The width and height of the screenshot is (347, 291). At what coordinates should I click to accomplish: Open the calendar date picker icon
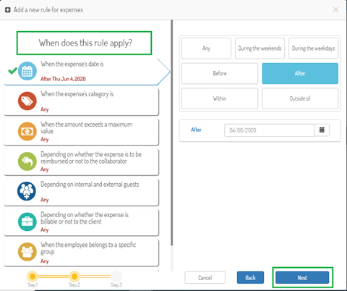pos(322,130)
